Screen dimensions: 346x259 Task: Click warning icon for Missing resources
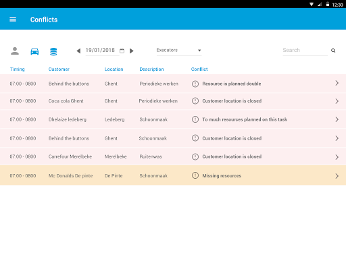click(195, 175)
